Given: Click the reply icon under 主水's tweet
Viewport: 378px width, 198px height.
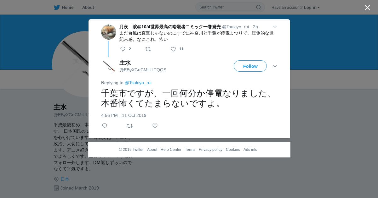Looking at the screenshot, I should coord(105,126).
